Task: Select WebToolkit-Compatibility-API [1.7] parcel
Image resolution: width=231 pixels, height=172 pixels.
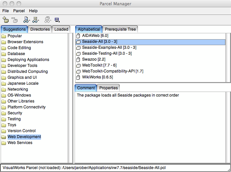Action: tap(150, 72)
